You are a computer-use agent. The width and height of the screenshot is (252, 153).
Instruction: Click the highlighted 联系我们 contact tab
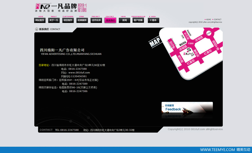pos(111,20)
